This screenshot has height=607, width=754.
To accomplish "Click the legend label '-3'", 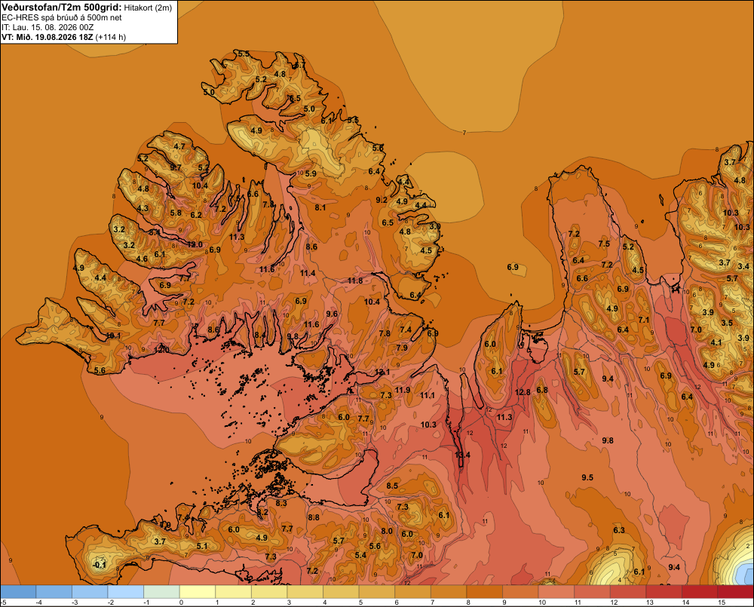I will coord(75,602).
